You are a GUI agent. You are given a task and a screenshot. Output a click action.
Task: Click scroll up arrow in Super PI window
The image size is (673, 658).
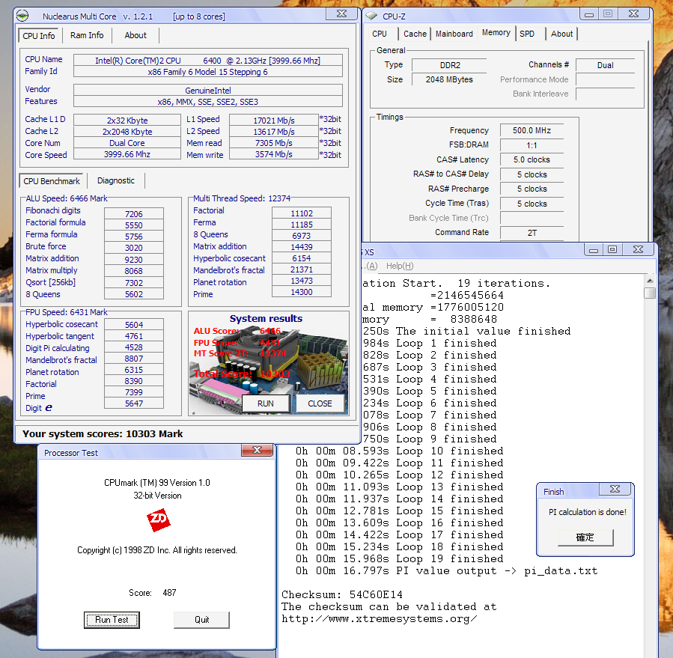coord(650,281)
